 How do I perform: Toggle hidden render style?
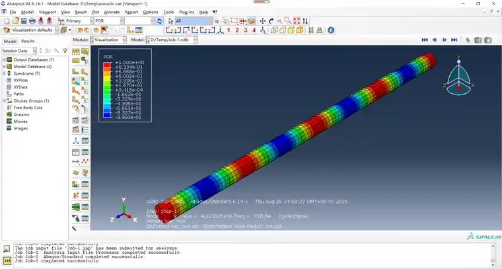283,30
